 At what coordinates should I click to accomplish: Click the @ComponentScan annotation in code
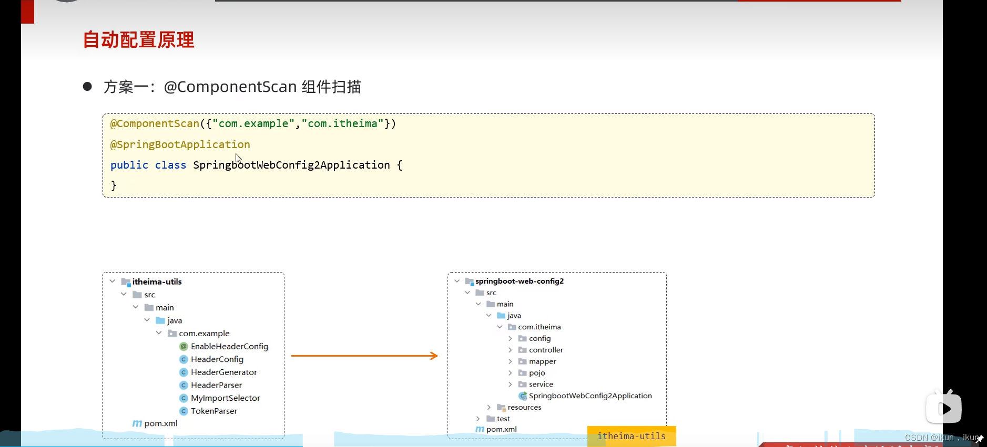pyautogui.click(x=155, y=123)
